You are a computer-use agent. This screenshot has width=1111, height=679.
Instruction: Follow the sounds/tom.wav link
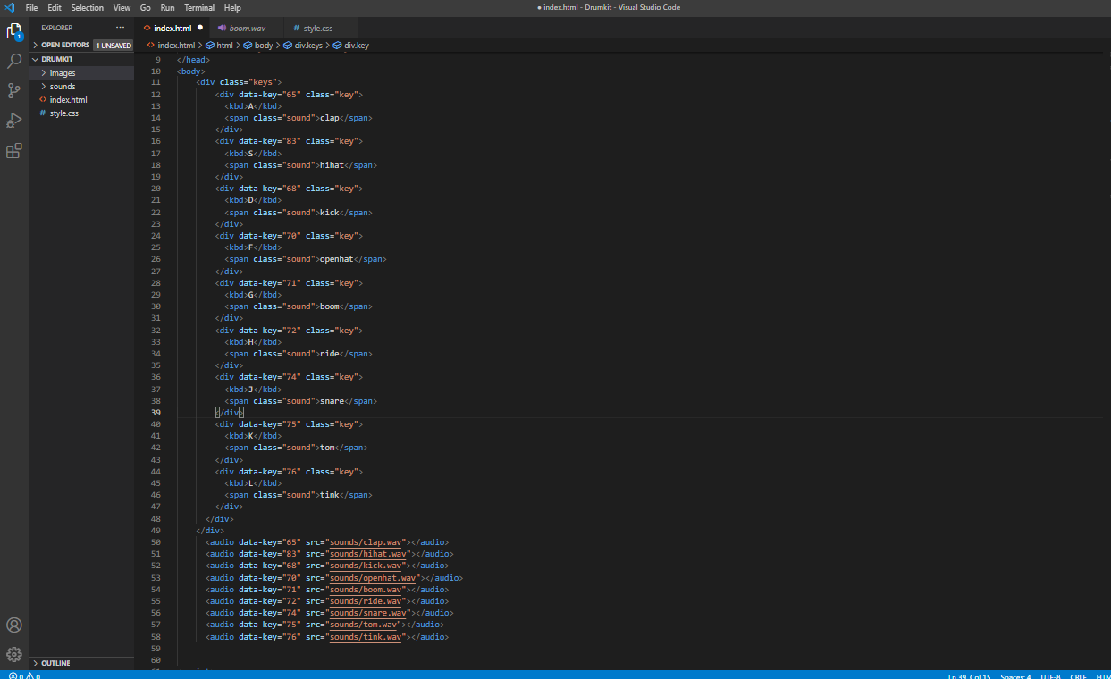[365, 625]
